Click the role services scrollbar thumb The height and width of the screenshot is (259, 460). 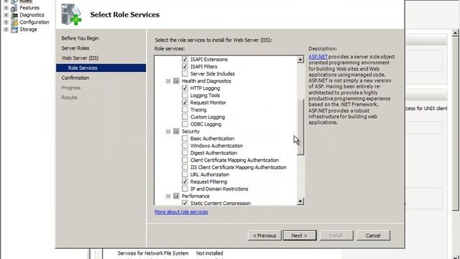click(x=300, y=127)
